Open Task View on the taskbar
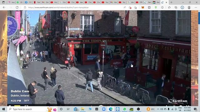The width and height of the screenshot is (200, 112). (x=68, y=109)
